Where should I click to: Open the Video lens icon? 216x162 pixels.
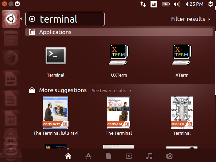129,156
